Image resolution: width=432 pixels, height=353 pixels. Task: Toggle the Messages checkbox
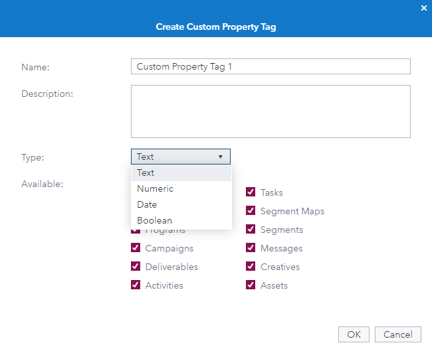(251, 248)
